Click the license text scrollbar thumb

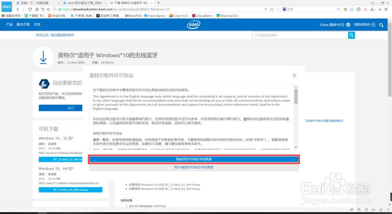pyautogui.click(x=296, y=97)
